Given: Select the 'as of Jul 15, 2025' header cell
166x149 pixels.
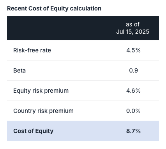Looking at the screenshot, I should click(132, 28).
